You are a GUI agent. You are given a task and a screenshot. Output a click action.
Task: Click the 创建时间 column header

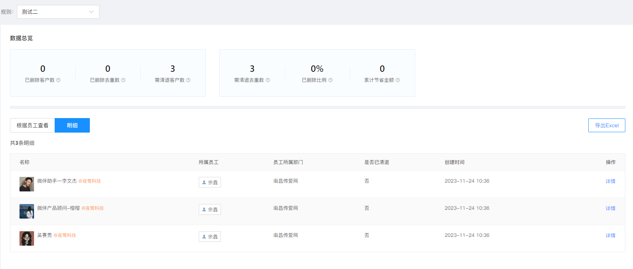tap(454, 162)
